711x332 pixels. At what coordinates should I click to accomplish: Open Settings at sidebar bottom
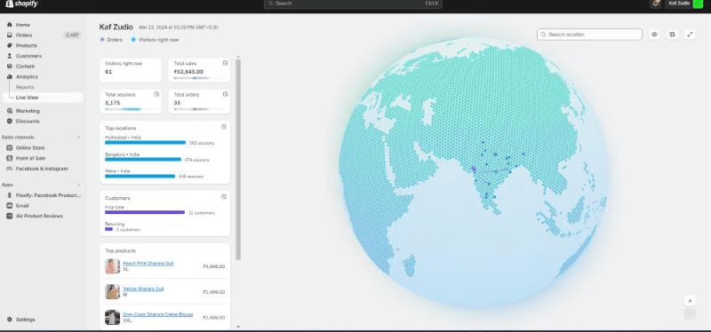pyautogui.click(x=25, y=320)
